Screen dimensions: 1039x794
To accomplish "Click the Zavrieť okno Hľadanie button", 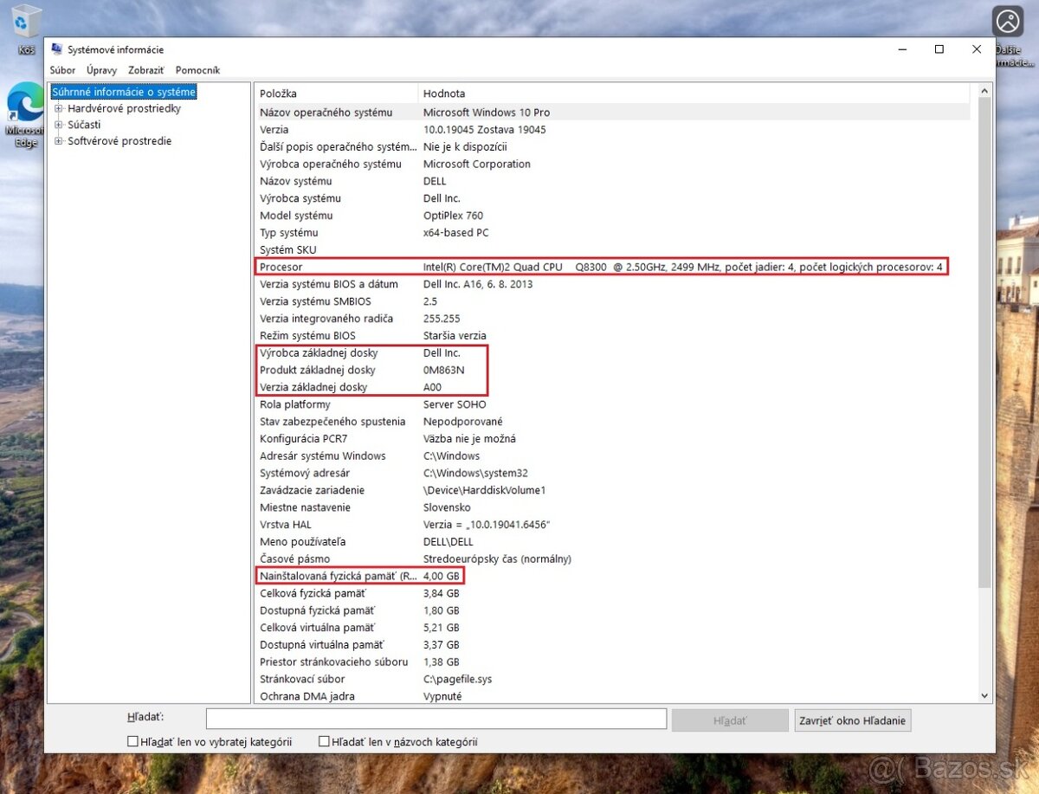I will tap(852, 720).
